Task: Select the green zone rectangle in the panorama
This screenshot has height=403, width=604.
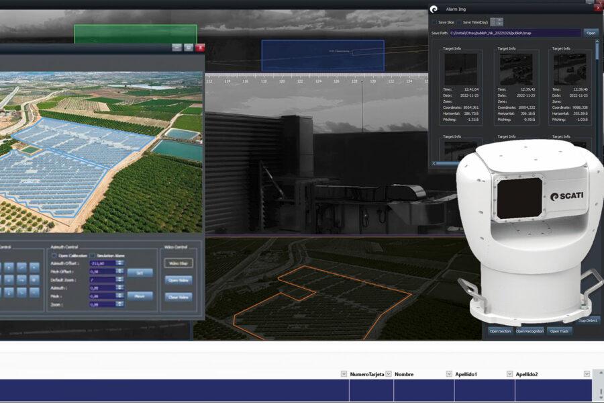Action: tap(136, 34)
